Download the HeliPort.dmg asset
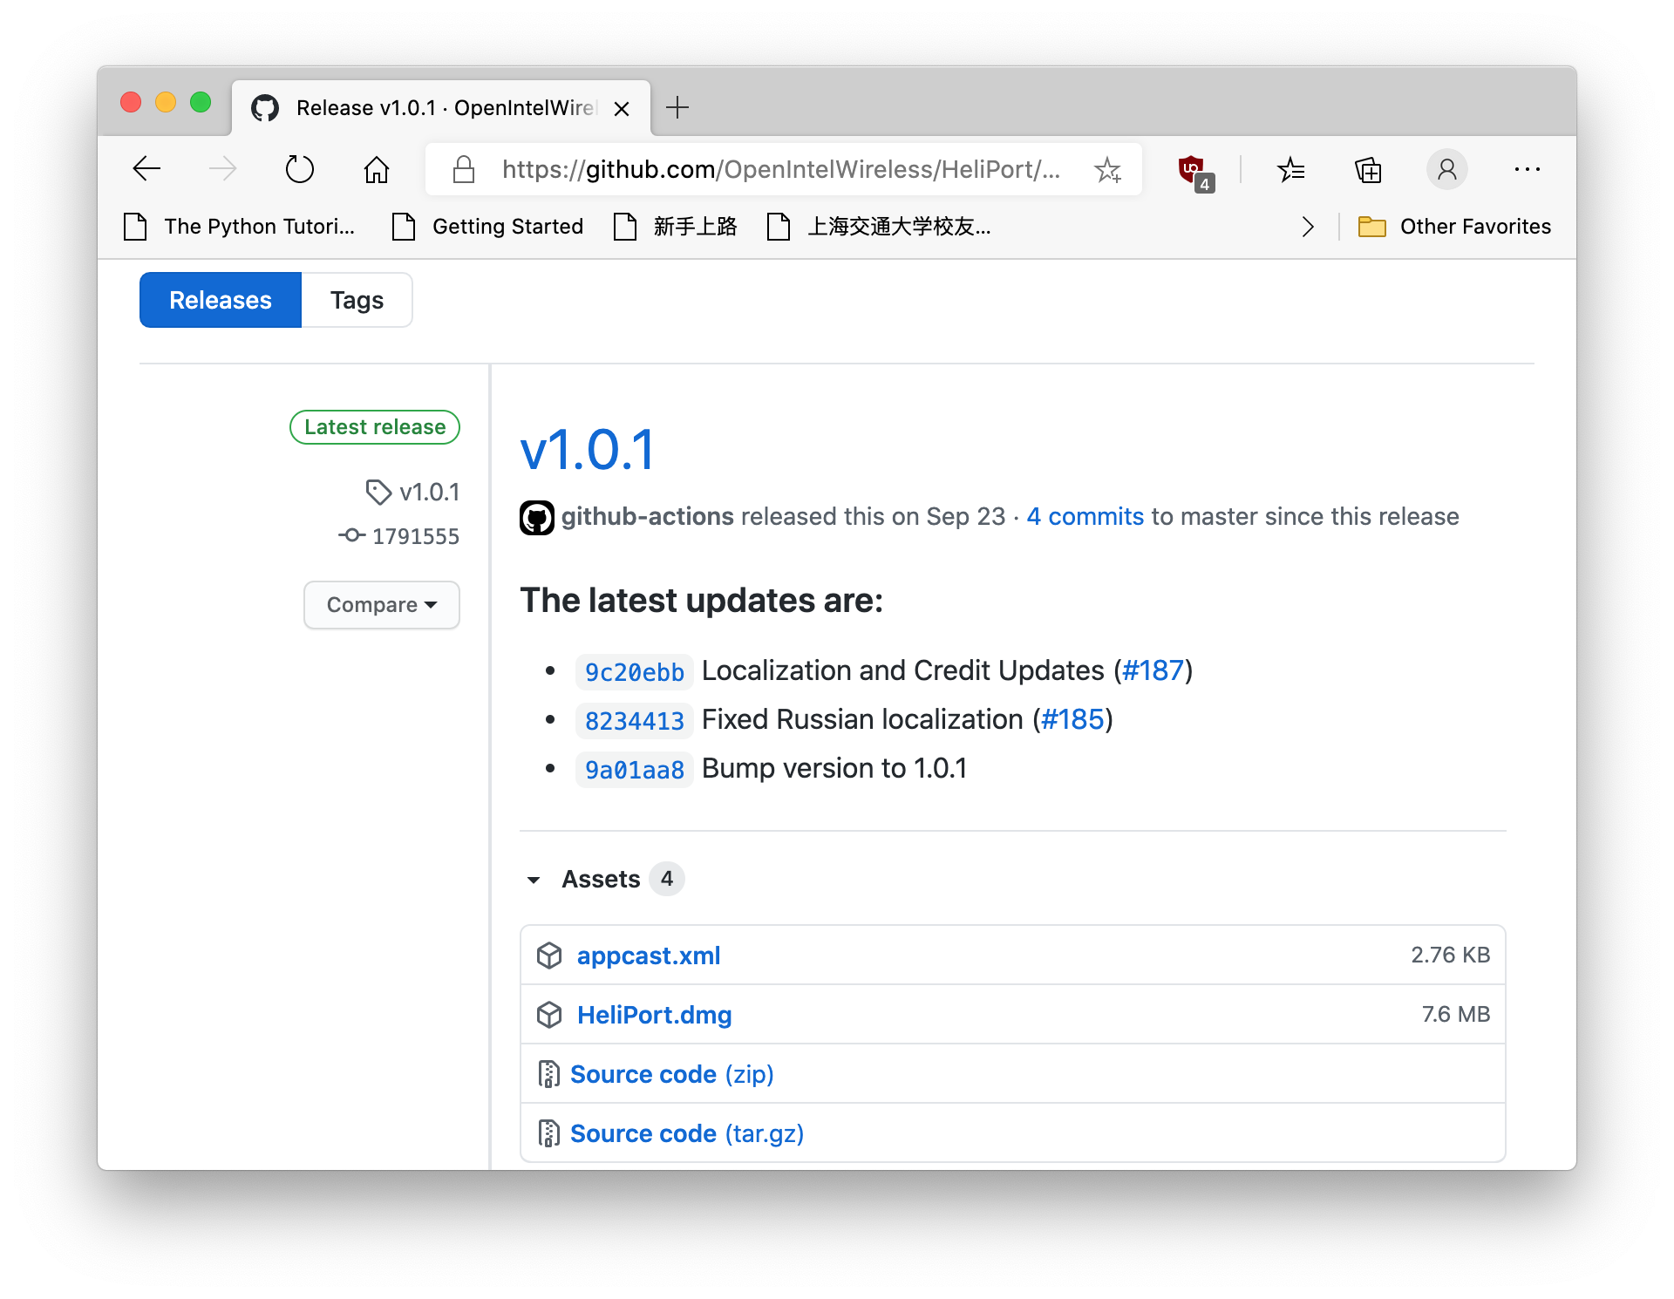 [x=654, y=1015]
